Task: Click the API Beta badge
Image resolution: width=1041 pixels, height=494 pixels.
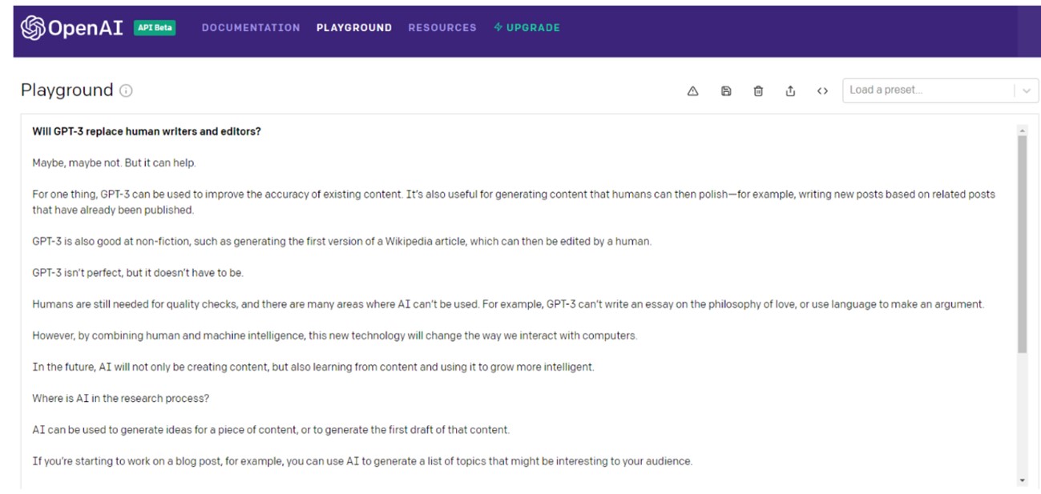Action: 155,28
